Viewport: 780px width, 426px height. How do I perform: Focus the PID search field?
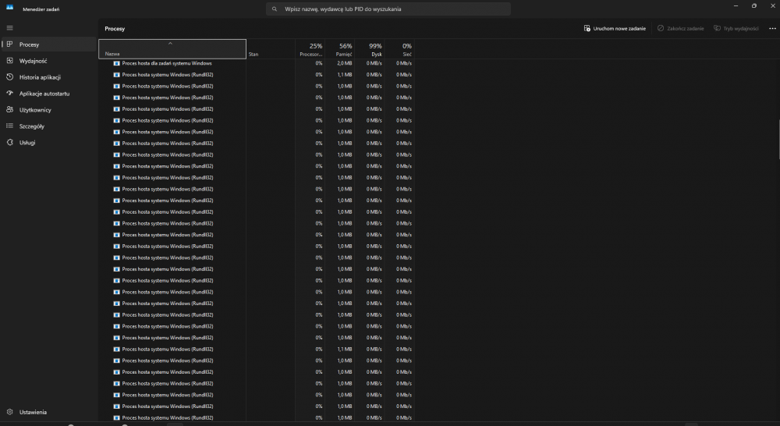point(388,9)
